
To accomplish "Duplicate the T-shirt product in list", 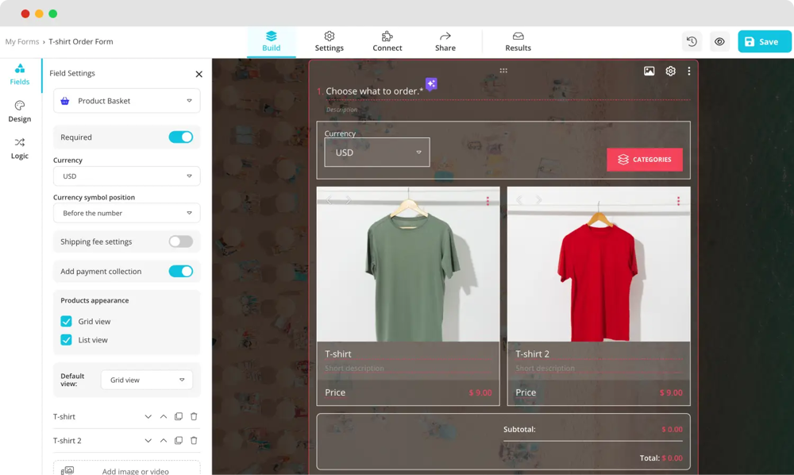I will pyautogui.click(x=179, y=417).
